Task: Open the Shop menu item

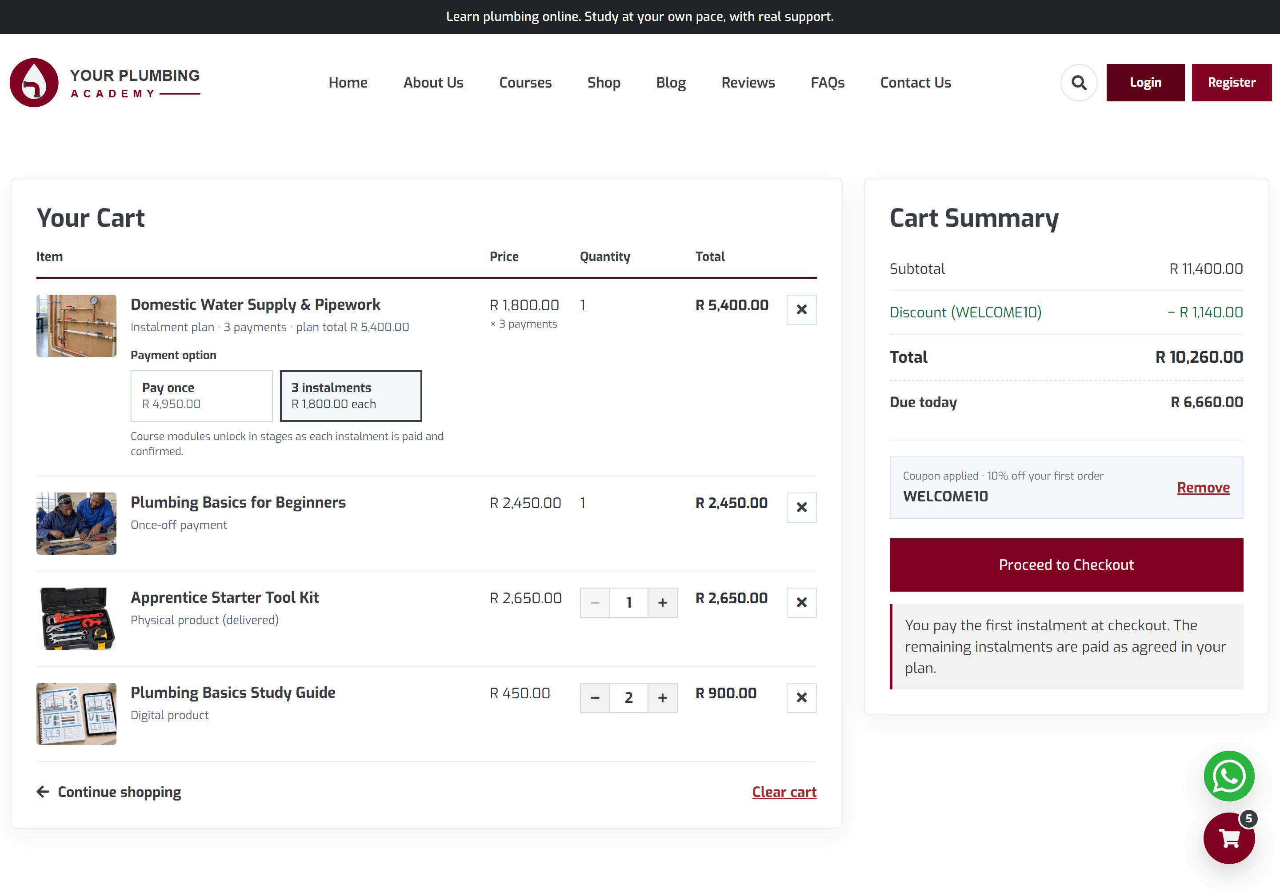Action: pos(604,82)
